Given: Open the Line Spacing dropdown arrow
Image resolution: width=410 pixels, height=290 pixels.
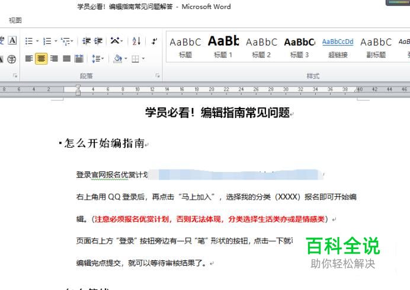Looking at the screenshot, I should point(102,59).
